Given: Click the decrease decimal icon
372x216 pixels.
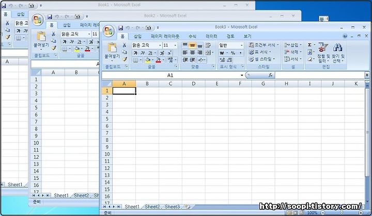Looking at the screenshot, I should [x=230, y=60].
